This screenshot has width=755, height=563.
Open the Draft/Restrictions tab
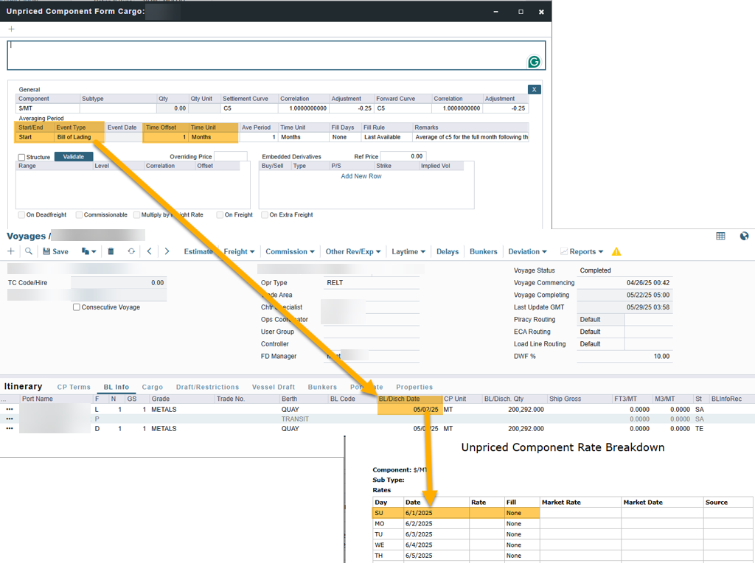pyautogui.click(x=207, y=387)
